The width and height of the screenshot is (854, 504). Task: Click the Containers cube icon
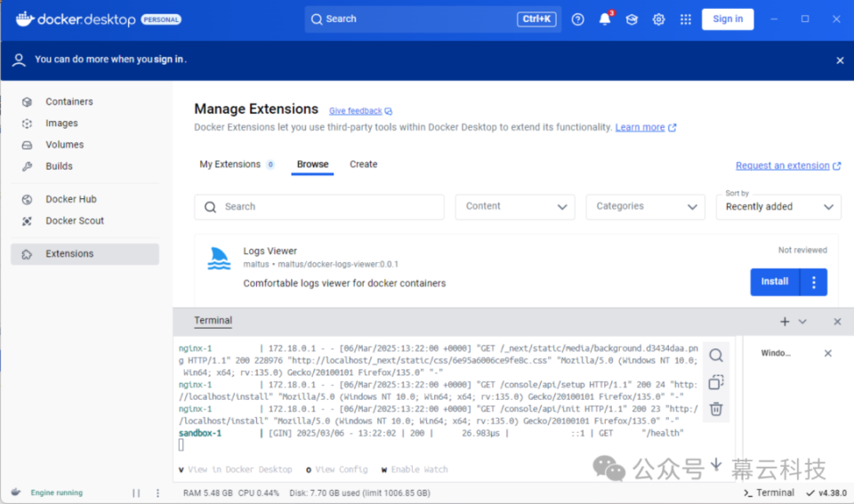coord(27,102)
